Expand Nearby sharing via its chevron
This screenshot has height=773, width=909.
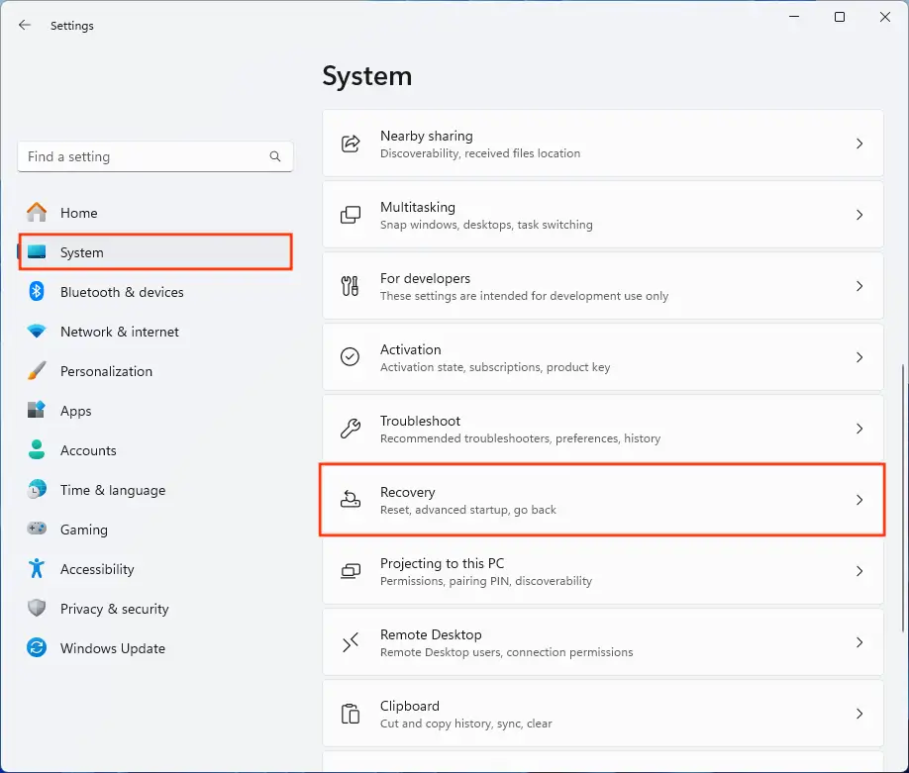click(x=859, y=144)
